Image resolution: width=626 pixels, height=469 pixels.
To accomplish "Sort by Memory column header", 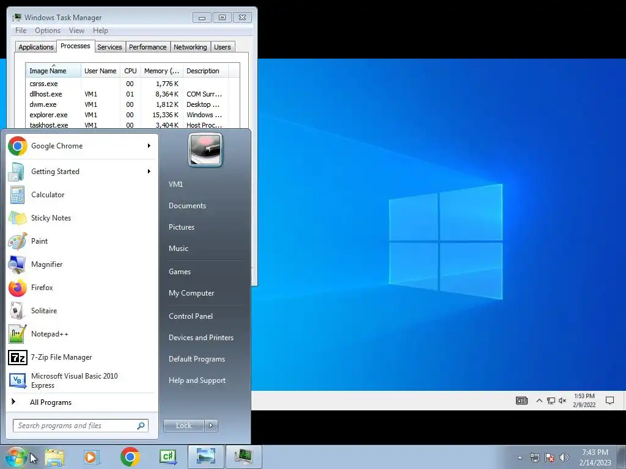I will 161,71.
